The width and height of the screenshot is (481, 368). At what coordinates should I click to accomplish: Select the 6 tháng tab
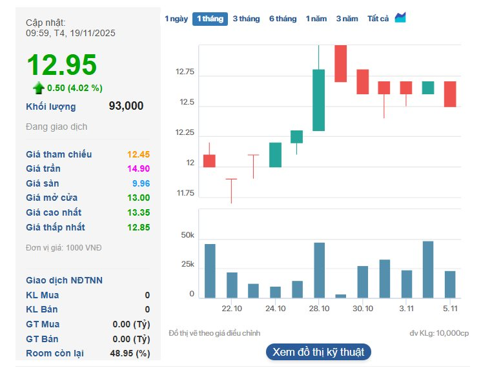pos(283,19)
